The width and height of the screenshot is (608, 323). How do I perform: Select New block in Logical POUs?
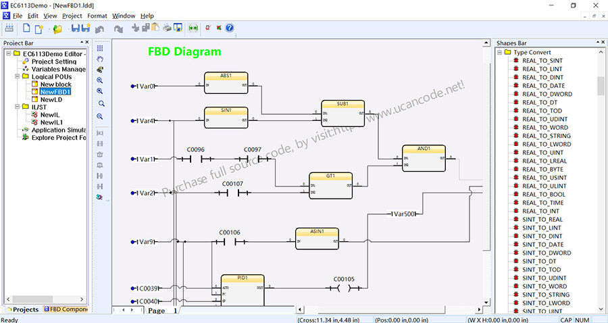click(x=56, y=84)
